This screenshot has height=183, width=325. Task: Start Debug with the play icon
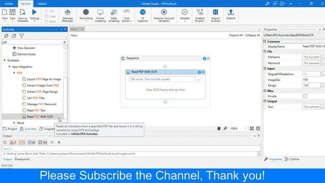tap(35, 12)
